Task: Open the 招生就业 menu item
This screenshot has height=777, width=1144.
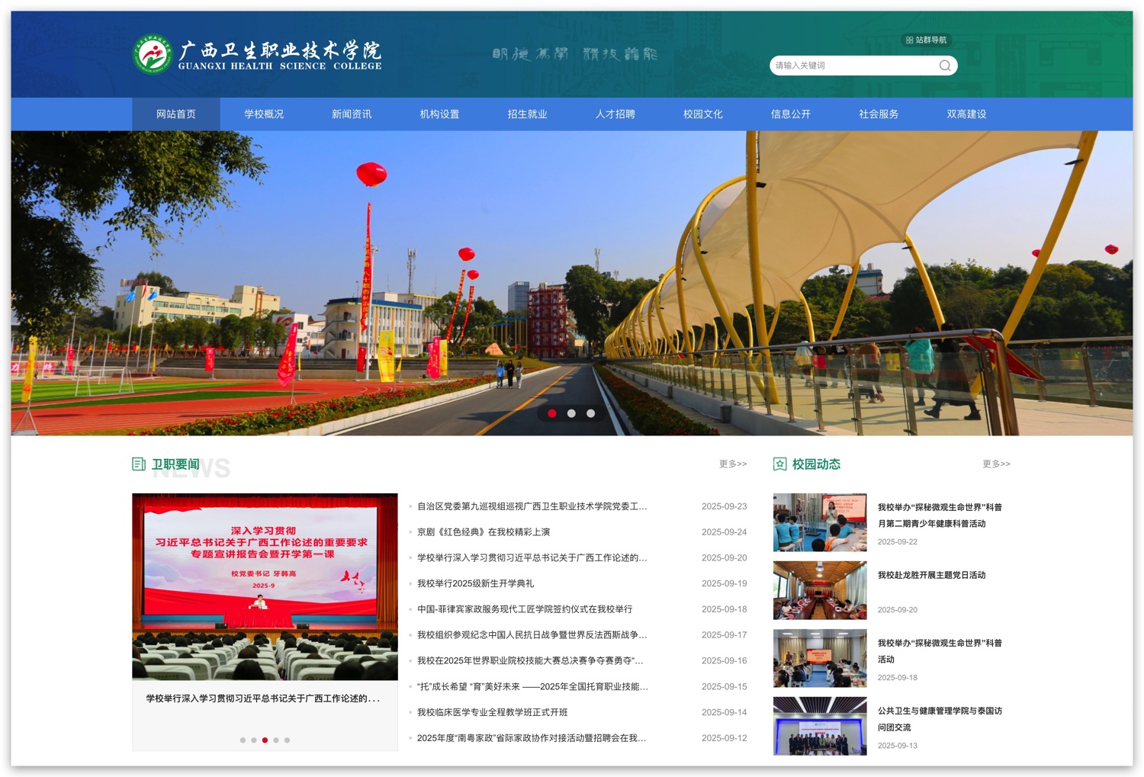Action: tap(527, 114)
